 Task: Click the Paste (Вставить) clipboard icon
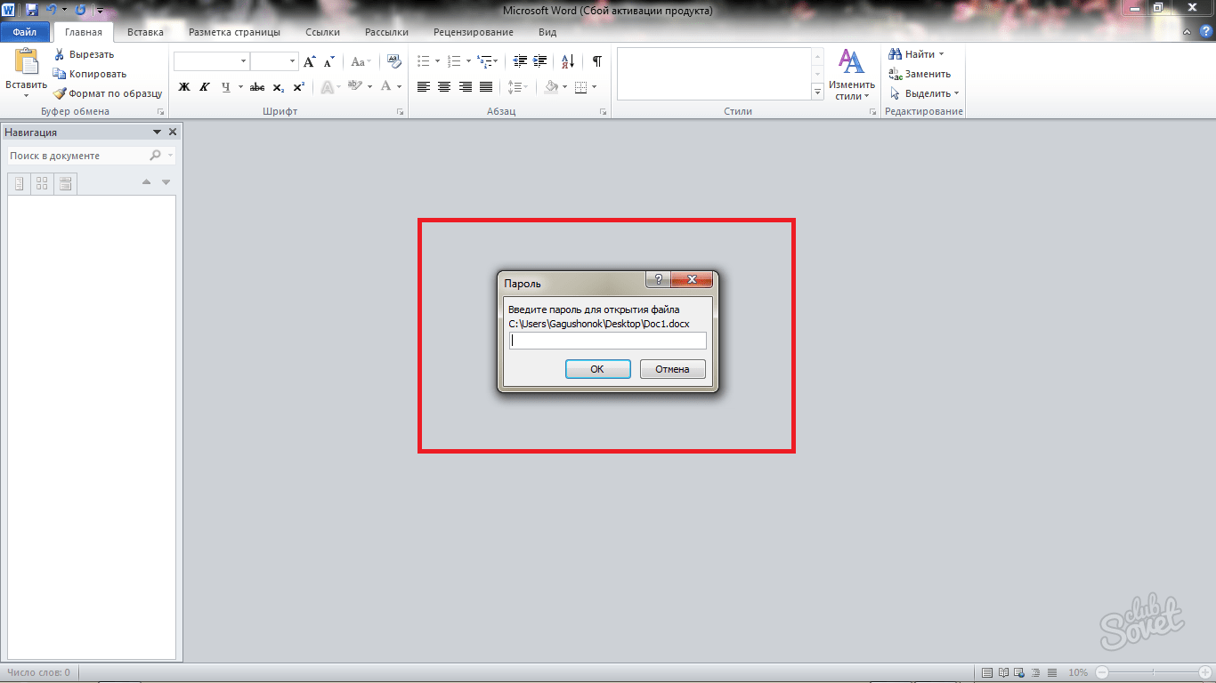point(26,62)
